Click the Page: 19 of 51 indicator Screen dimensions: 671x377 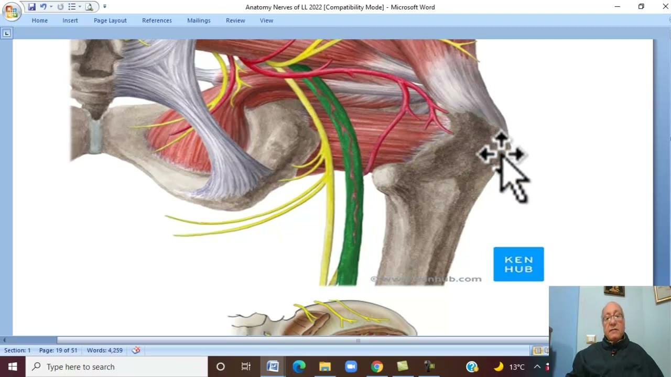point(58,350)
